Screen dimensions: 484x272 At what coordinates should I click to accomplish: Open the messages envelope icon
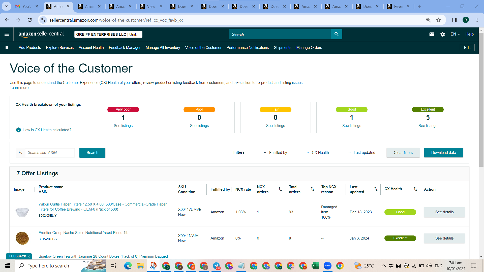pos(432,34)
